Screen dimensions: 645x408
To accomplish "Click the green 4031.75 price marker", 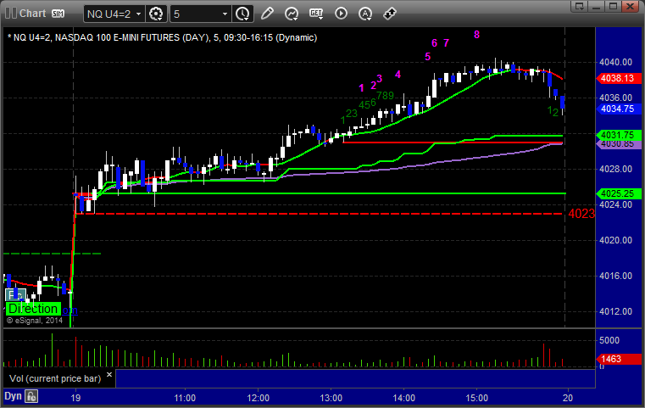I will point(618,135).
